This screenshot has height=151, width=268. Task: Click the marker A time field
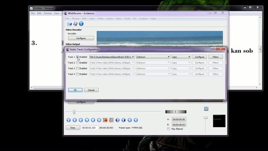179,119
